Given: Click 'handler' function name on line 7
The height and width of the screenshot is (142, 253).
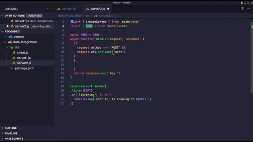Looking at the screenshot, I should coord(102,39).
